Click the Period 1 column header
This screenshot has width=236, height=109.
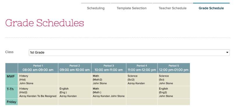tap(38, 68)
